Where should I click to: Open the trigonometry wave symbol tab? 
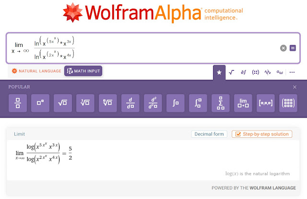(x=268, y=72)
